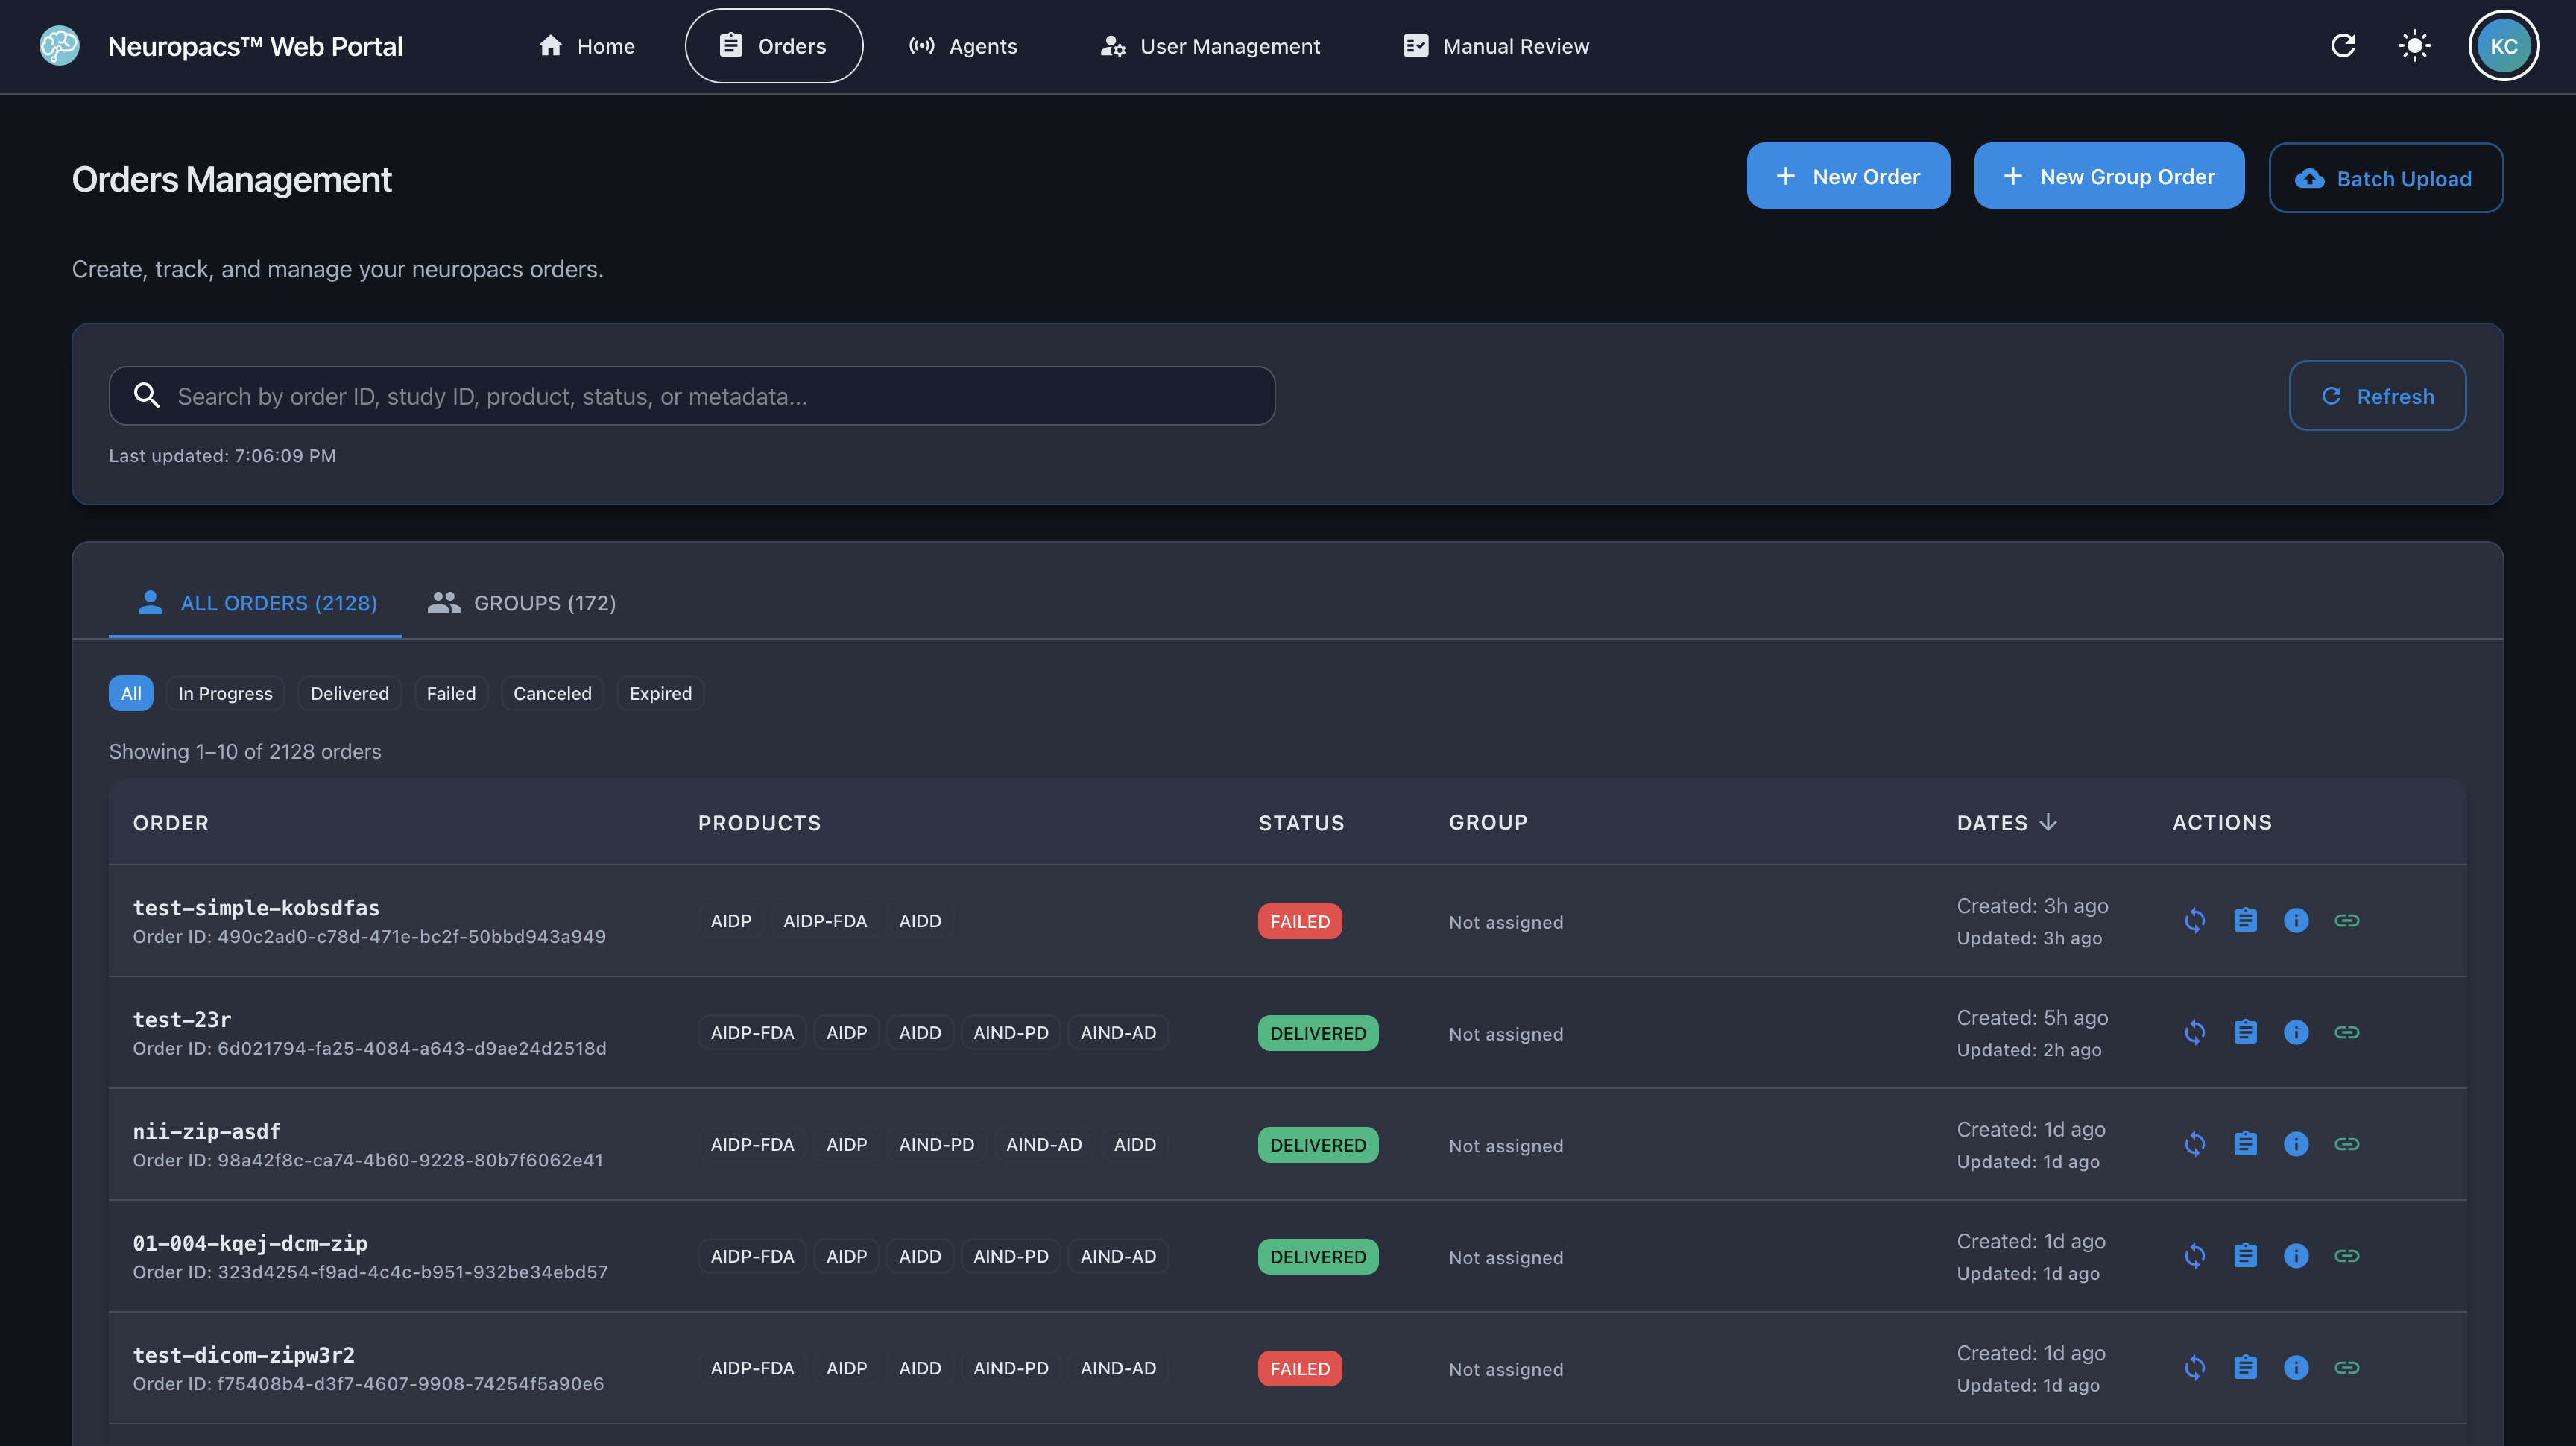Screen dimensions: 2576x1446
Task: Select the All Orders (2128) tab
Action: click(256, 603)
